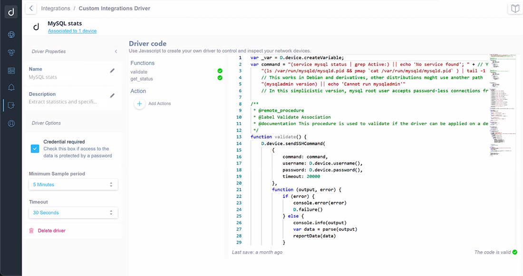This screenshot has height=276, width=523.
Task: Go back with the left arrow button
Action: [x=31, y=9]
